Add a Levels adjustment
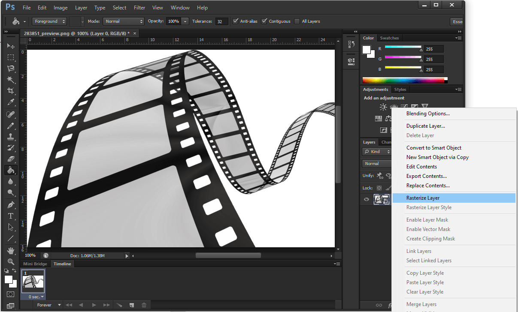The image size is (518, 312). pyautogui.click(x=394, y=107)
